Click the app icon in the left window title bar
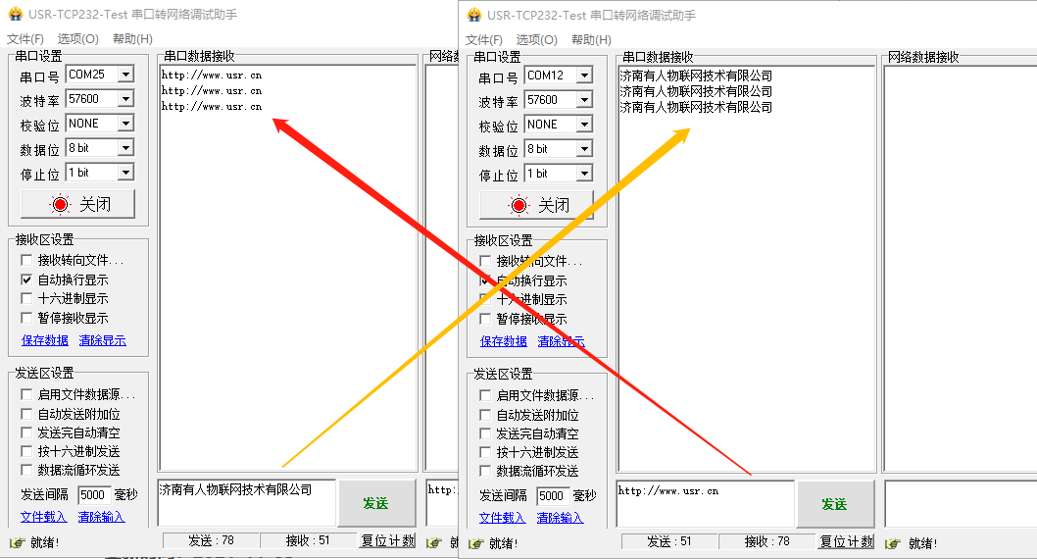1037x559 pixels. click(x=16, y=15)
